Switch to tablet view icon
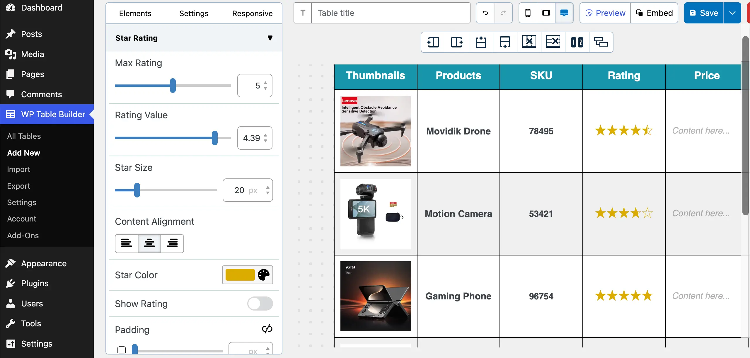This screenshot has width=750, height=358. pyautogui.click(x=546, y=13)
